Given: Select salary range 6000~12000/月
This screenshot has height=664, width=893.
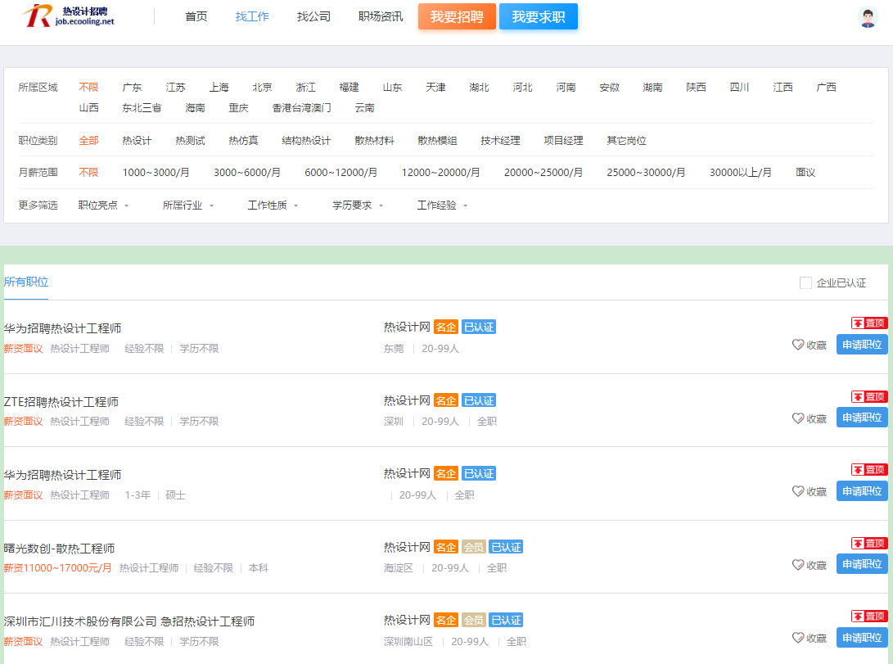Looking at the screenshot, I should coord(341,173).
